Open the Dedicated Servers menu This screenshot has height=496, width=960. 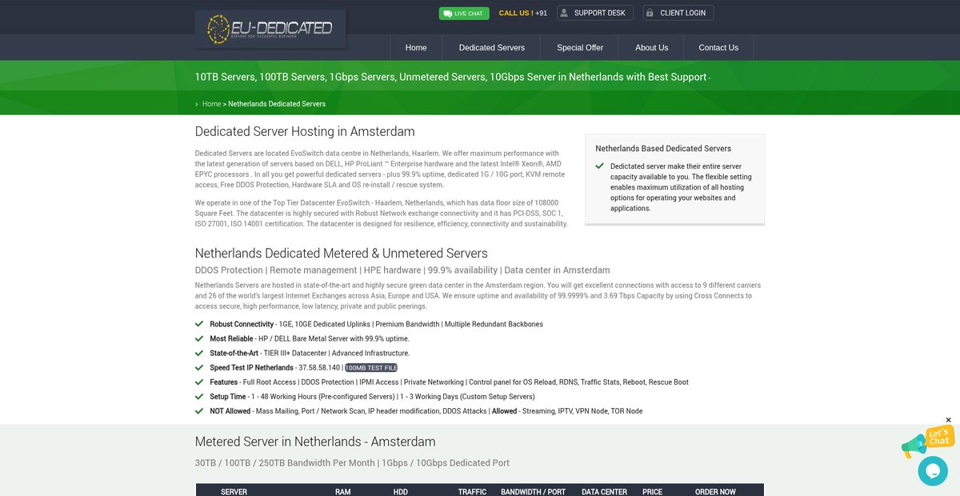tap(492, 48)
